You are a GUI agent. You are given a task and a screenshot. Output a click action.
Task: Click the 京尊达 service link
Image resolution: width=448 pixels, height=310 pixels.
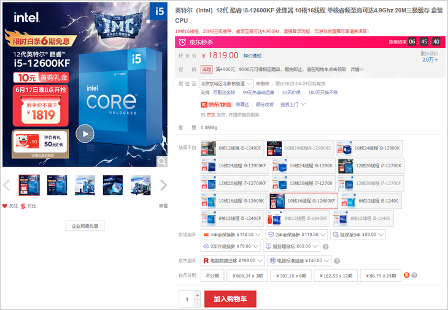point(242,105)
